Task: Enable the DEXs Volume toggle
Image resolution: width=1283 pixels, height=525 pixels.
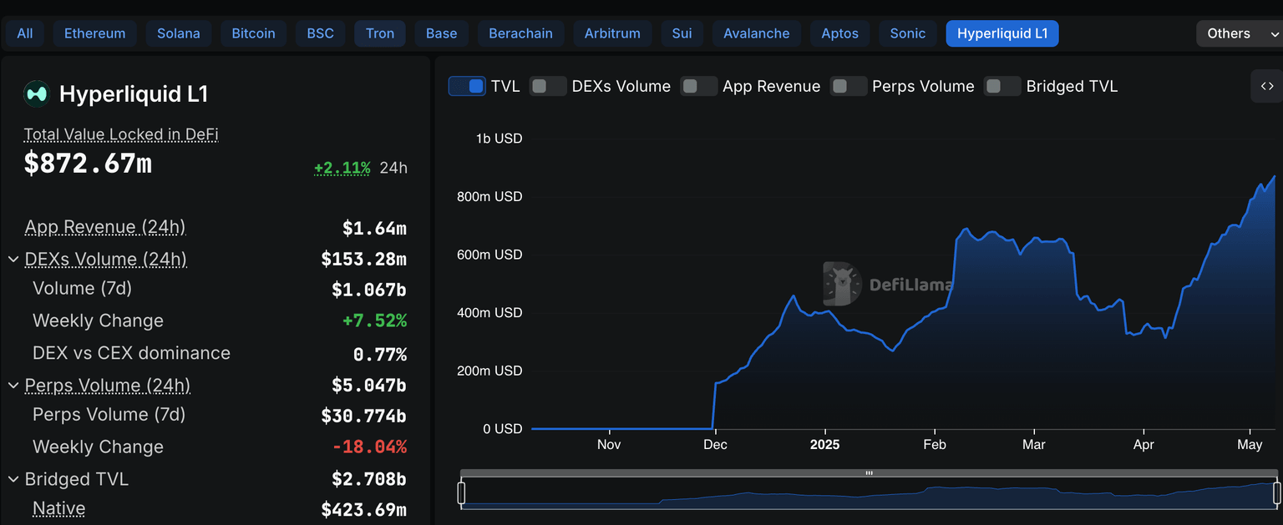Action: coord(548,86)
